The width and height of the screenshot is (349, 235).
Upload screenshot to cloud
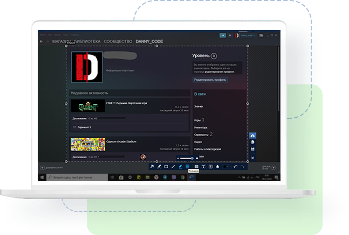click(252, 136)
